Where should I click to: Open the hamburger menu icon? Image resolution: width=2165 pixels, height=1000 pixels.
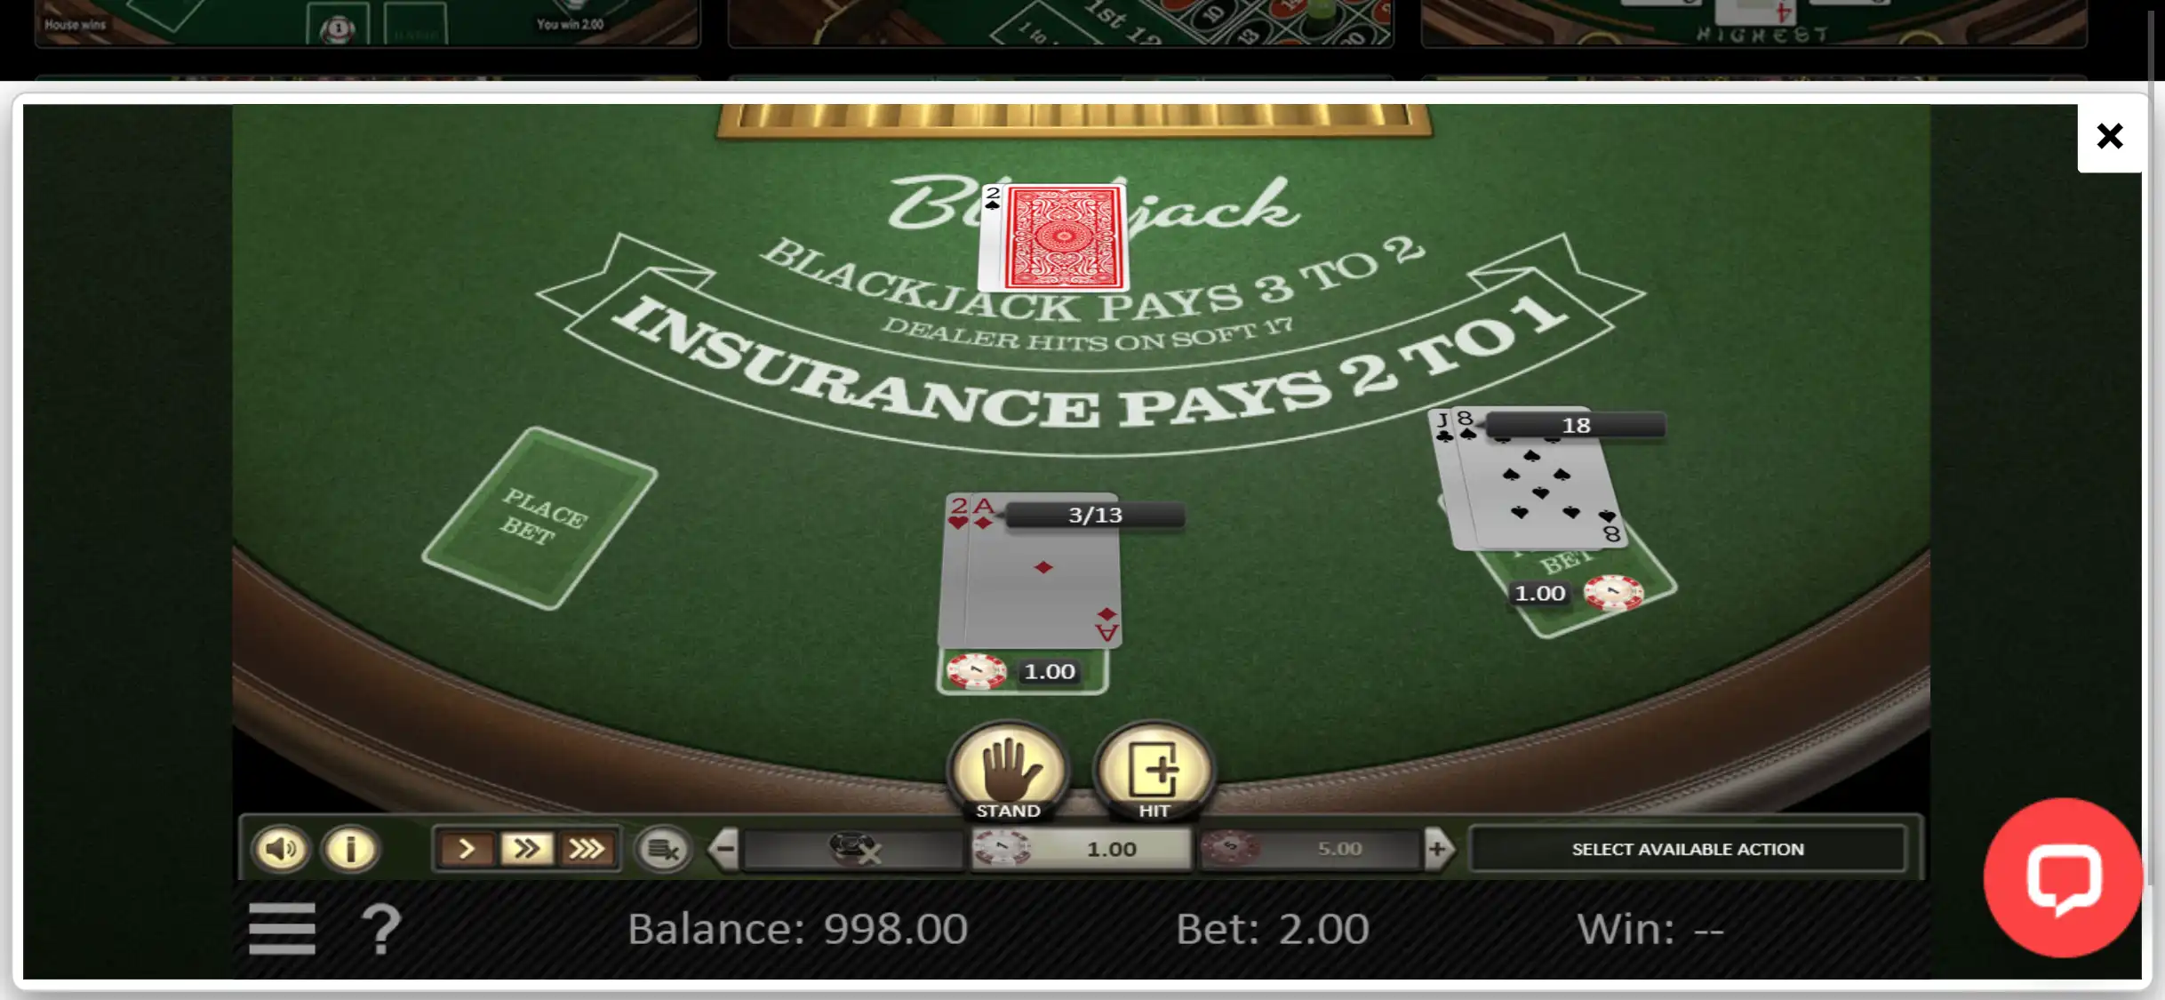pos(282,929)
